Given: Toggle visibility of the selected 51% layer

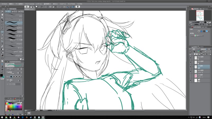Looking at the screenshot, I should coord(191,67).
